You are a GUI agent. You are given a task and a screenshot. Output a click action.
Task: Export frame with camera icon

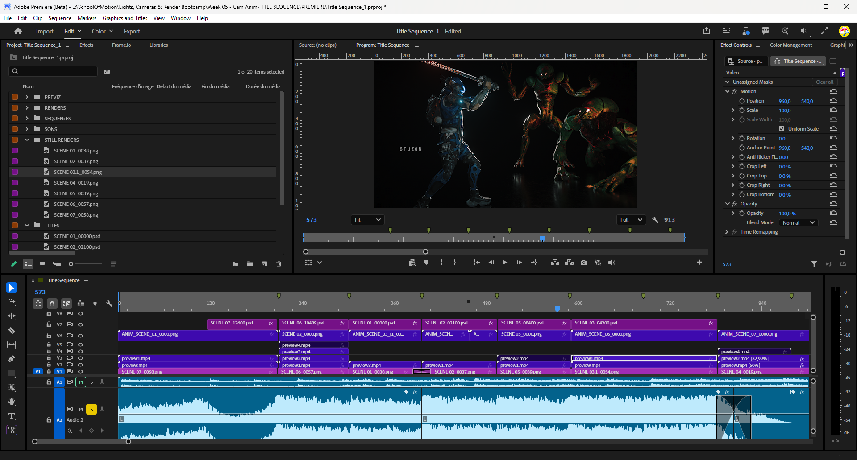[584, 263]
